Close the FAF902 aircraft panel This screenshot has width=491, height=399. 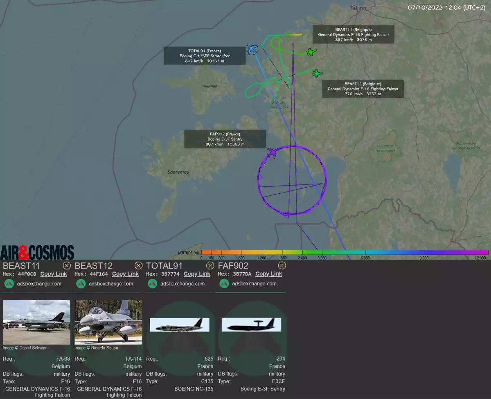pyautogui.click(x=282, y=266)
